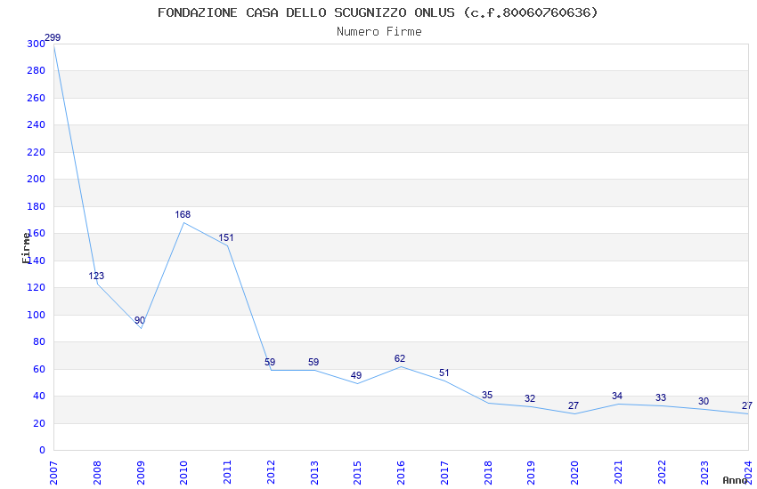This screenshot has width=757, height=489.
Task: Click the y-axis value 220
Action: (36, 152)
